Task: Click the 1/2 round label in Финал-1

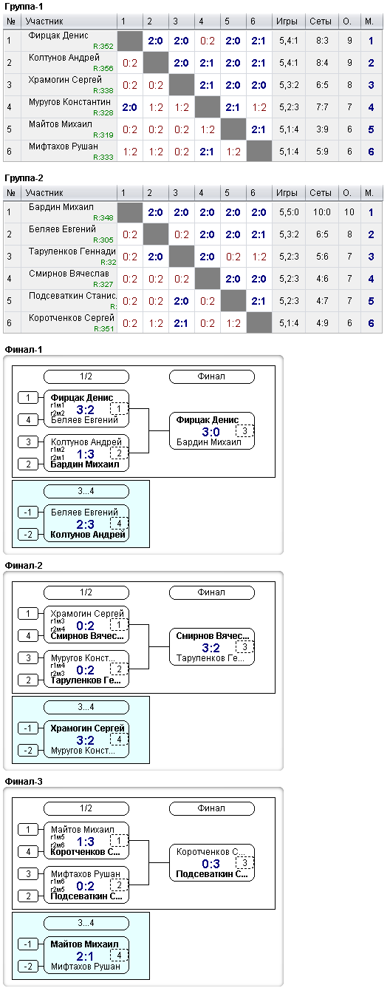Action: (86, 376)
